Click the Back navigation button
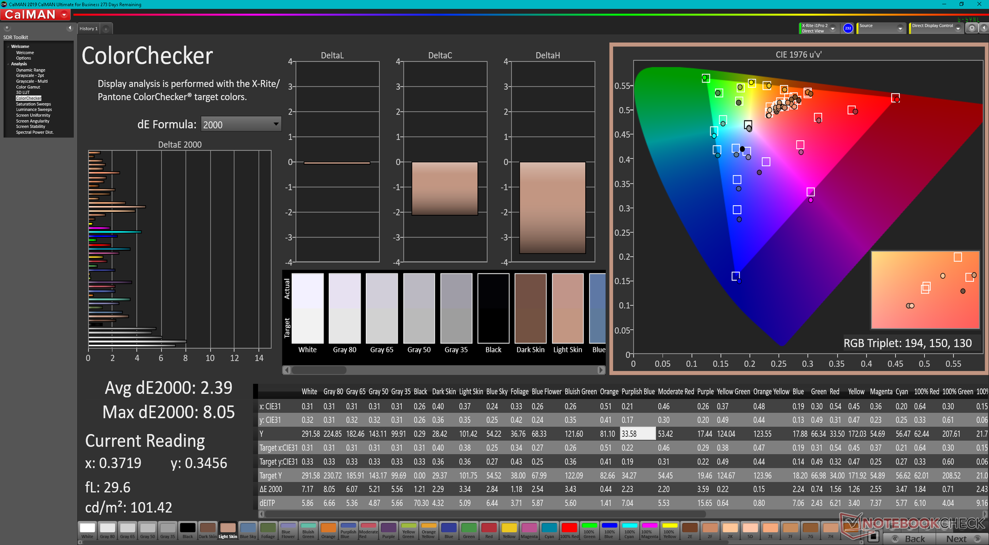Viewport: 989px width, 545px height. [x=909, y=539]
